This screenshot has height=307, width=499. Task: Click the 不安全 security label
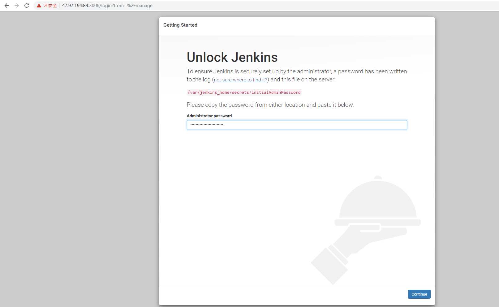tap(50, 6)
